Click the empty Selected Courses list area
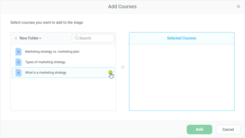 click(x=181, y=77)
